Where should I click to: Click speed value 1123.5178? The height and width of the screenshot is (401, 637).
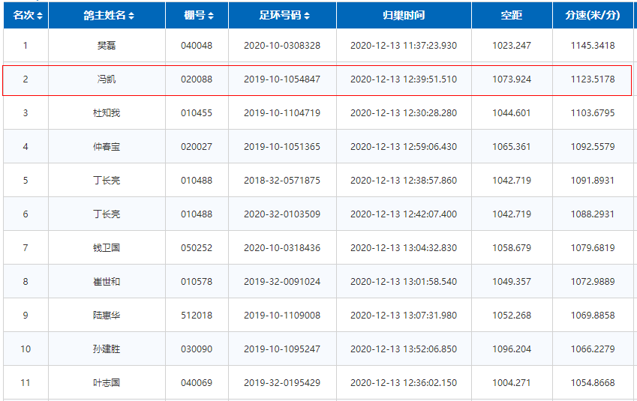[x=593, y=79]
